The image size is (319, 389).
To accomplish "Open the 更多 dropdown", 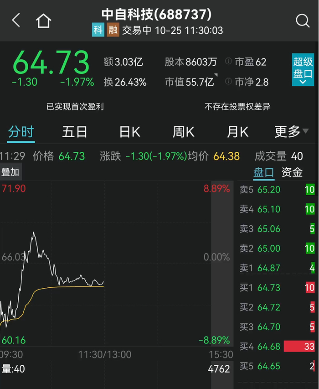I will click(x=292, y=131).
